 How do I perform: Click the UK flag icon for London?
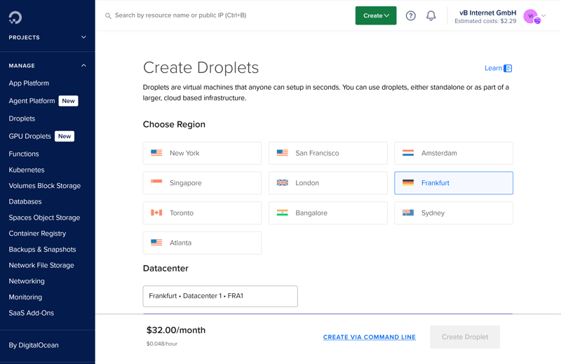283,183
